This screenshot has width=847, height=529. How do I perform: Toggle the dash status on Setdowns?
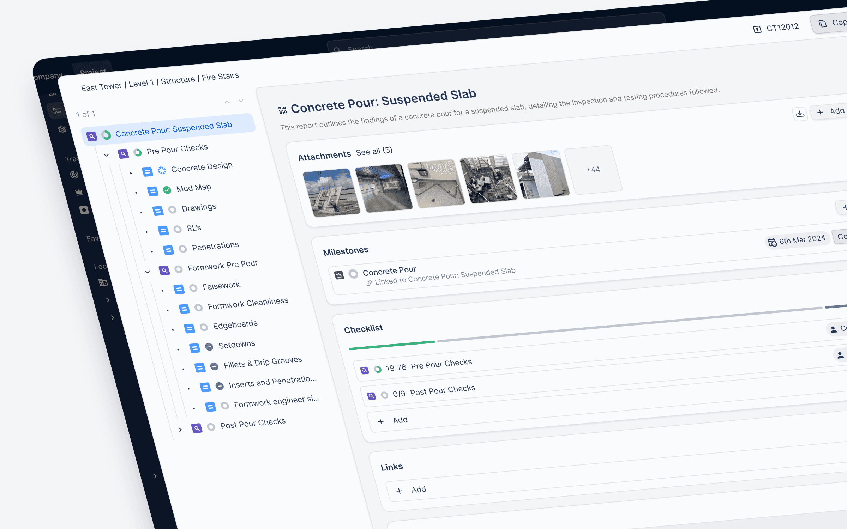(x=209, y=347)
